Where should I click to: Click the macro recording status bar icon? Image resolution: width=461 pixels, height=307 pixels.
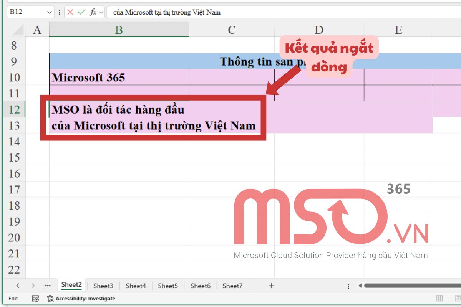pyautogui.click(x=35, y=298)
